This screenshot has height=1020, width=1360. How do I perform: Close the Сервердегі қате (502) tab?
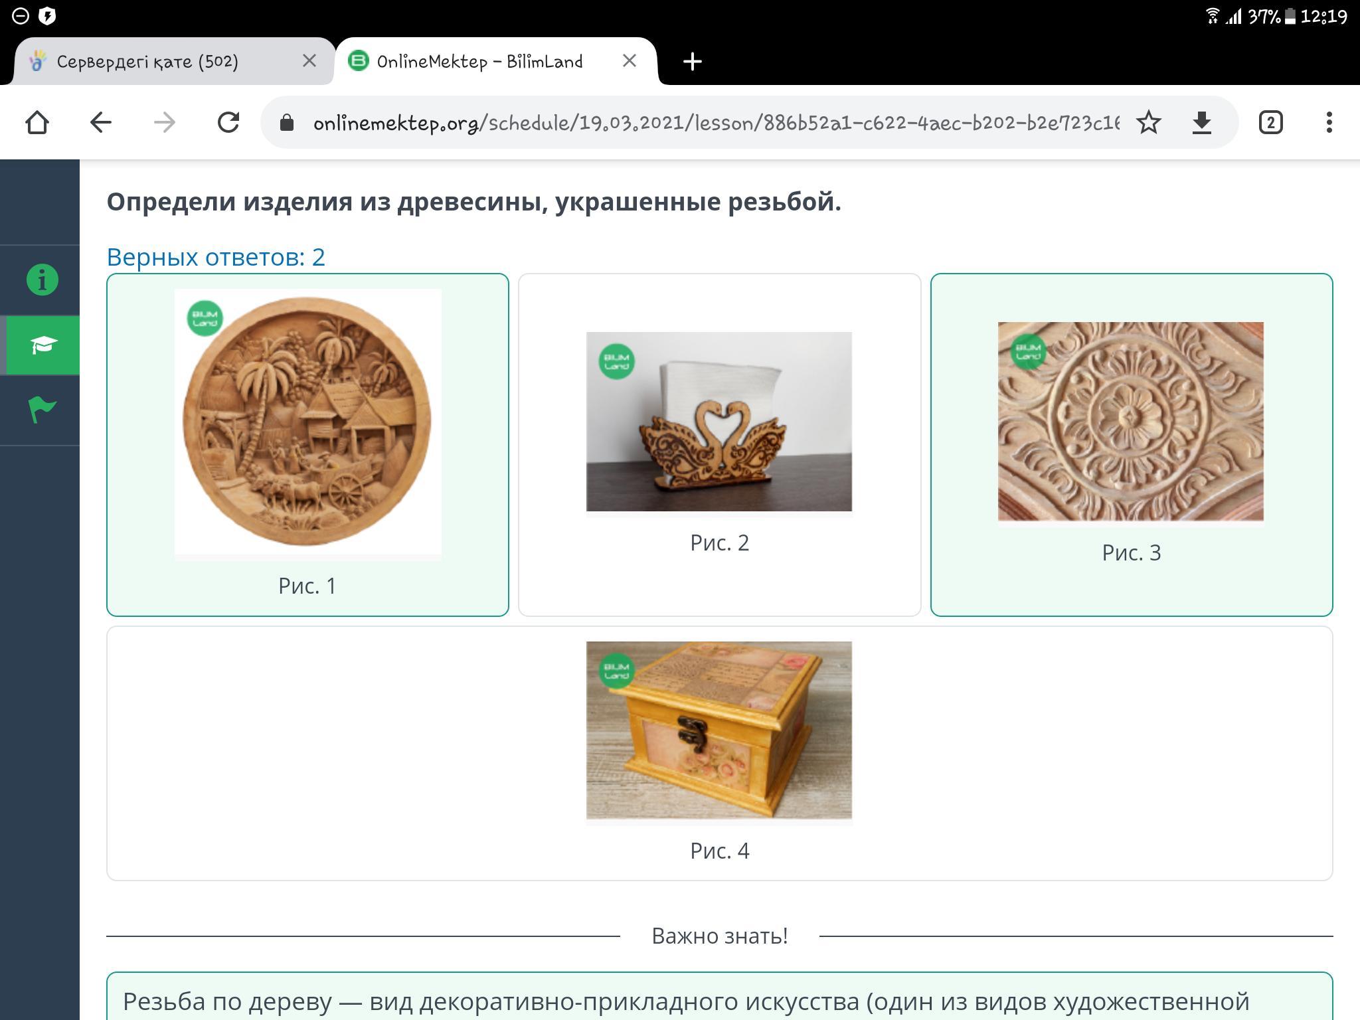pyautogui.click(x=309, y=61)
